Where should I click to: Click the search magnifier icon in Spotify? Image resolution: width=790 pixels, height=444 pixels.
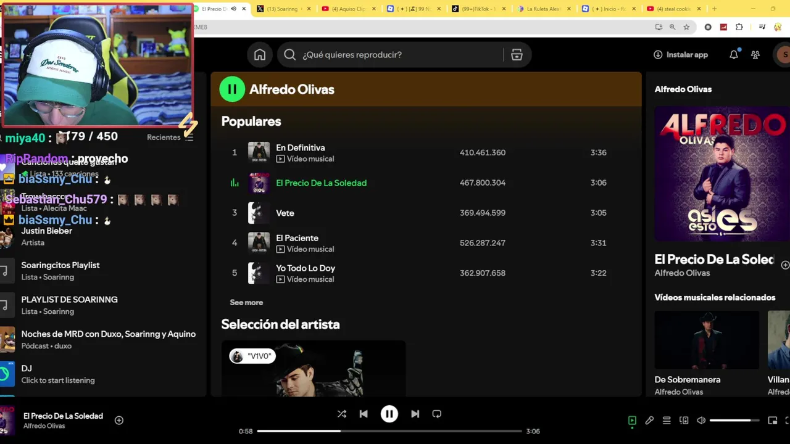(289, 55)
